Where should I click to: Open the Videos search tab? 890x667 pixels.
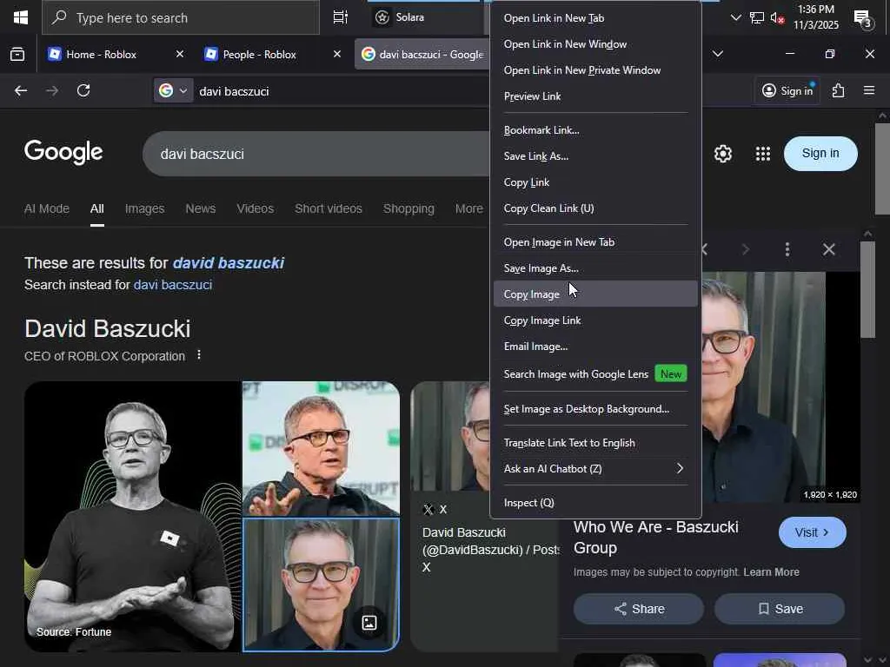(x=255, y=208)
